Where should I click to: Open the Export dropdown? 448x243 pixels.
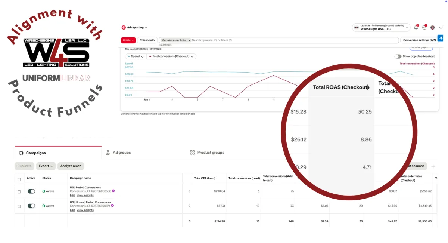(x=46, y=166)
